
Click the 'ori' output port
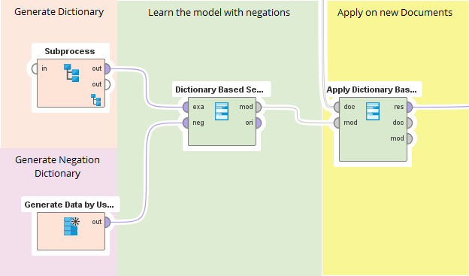tap(259, 123)
